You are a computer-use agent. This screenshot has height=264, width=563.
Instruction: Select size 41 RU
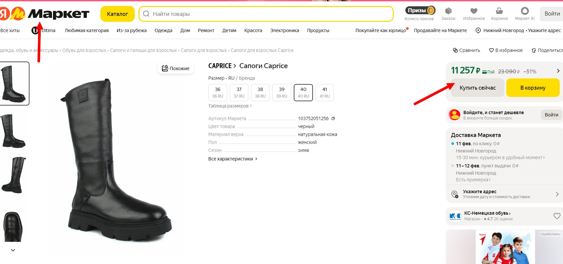click(325, 92)
